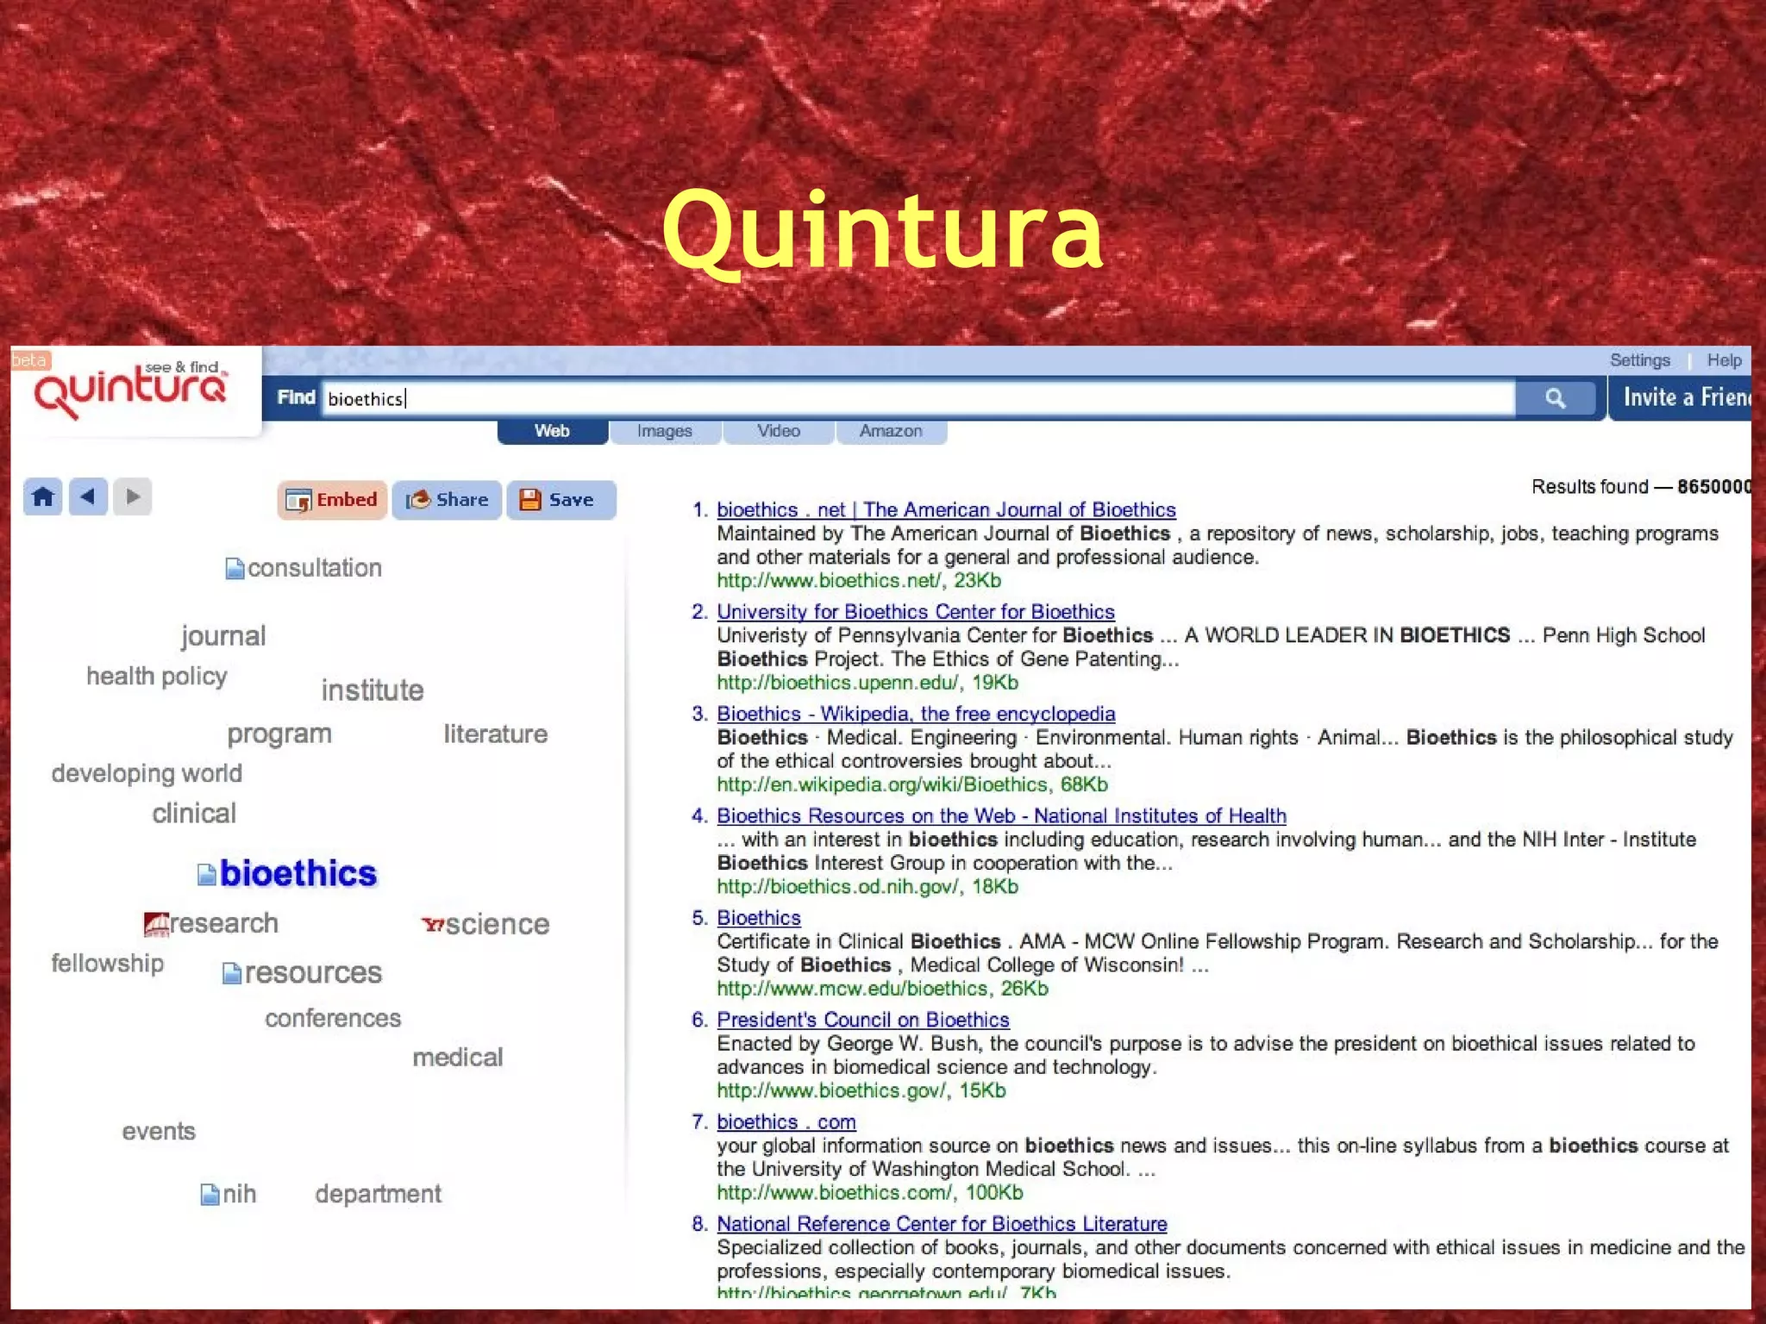The image size is (1766, 1324).
Task: Open the Embed option
Action: click(332, 500)
